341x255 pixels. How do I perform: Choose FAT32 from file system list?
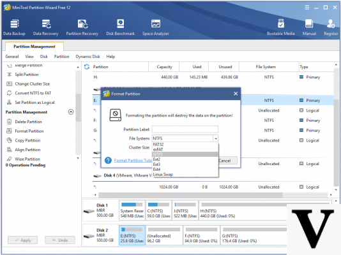[185, 144]
